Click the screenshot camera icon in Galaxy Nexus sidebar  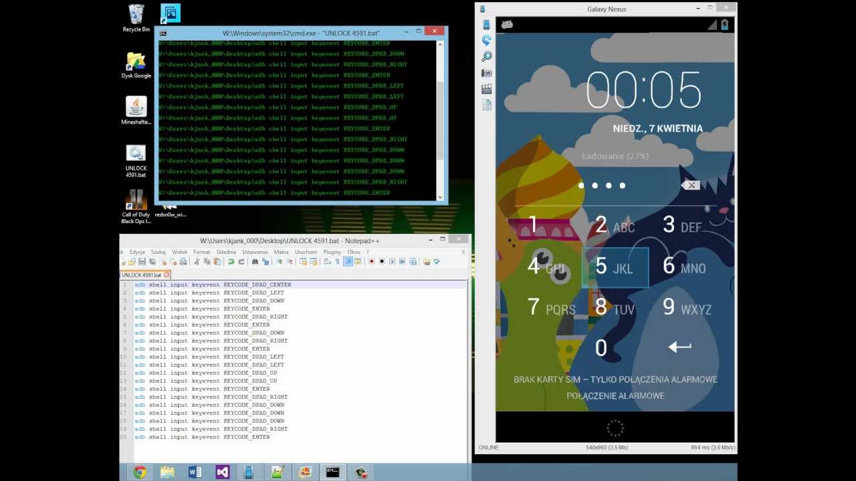click(x=487, y=73)
